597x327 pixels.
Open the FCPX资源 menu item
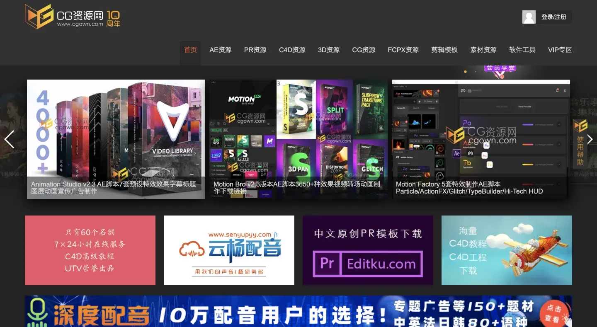tap(403, 50)
